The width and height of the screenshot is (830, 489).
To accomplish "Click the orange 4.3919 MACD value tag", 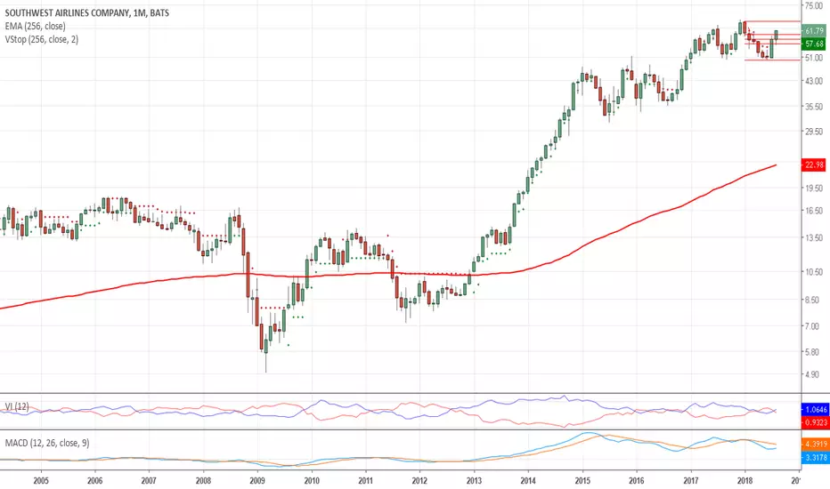I will tap(815, 444).
